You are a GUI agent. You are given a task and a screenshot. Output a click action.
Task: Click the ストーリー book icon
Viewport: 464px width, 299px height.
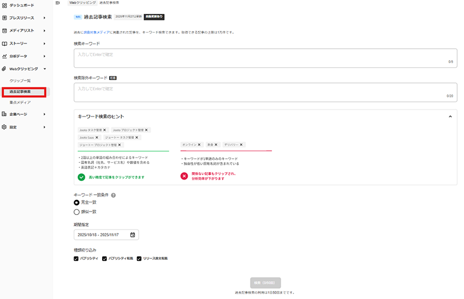coord(5,43)
